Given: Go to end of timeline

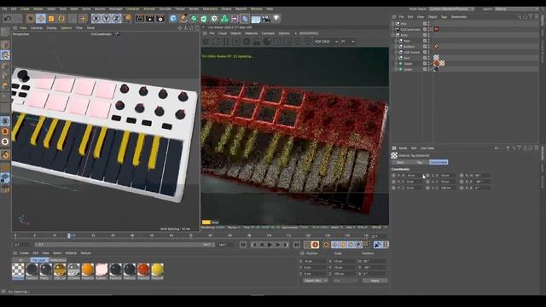Looking at the screenshot, I should [296, 245].
